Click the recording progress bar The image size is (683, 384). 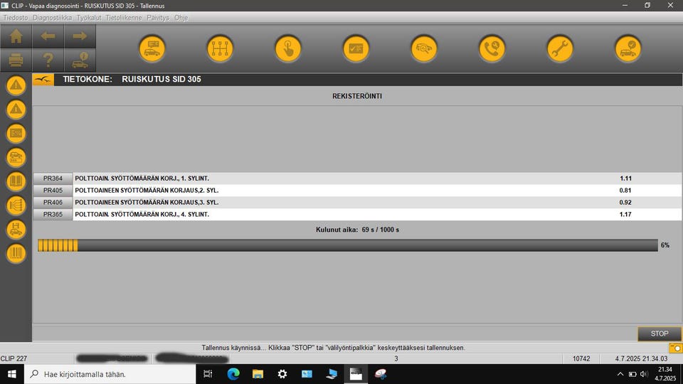tap(348, 245)
